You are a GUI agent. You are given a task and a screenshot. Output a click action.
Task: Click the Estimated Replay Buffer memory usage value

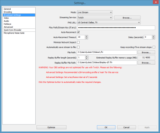[146, 58]
